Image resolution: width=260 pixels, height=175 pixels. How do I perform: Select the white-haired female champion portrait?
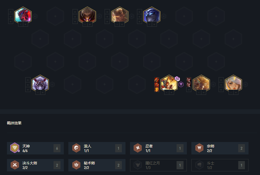point(233,83)
